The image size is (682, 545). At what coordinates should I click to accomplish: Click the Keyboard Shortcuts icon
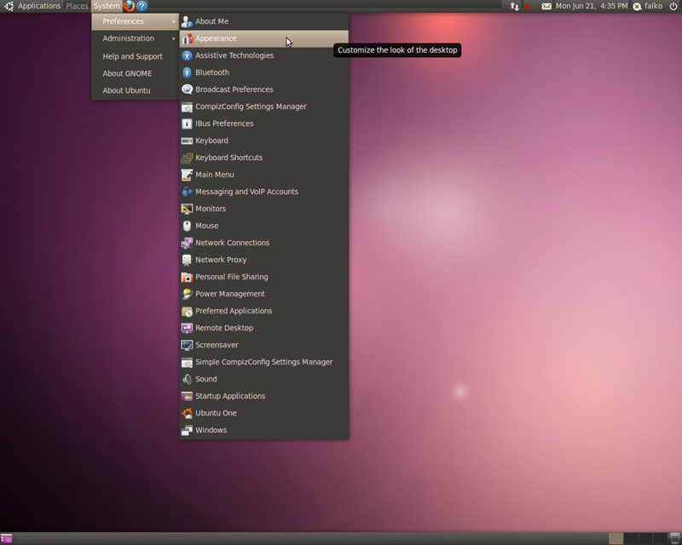(187, 158)
